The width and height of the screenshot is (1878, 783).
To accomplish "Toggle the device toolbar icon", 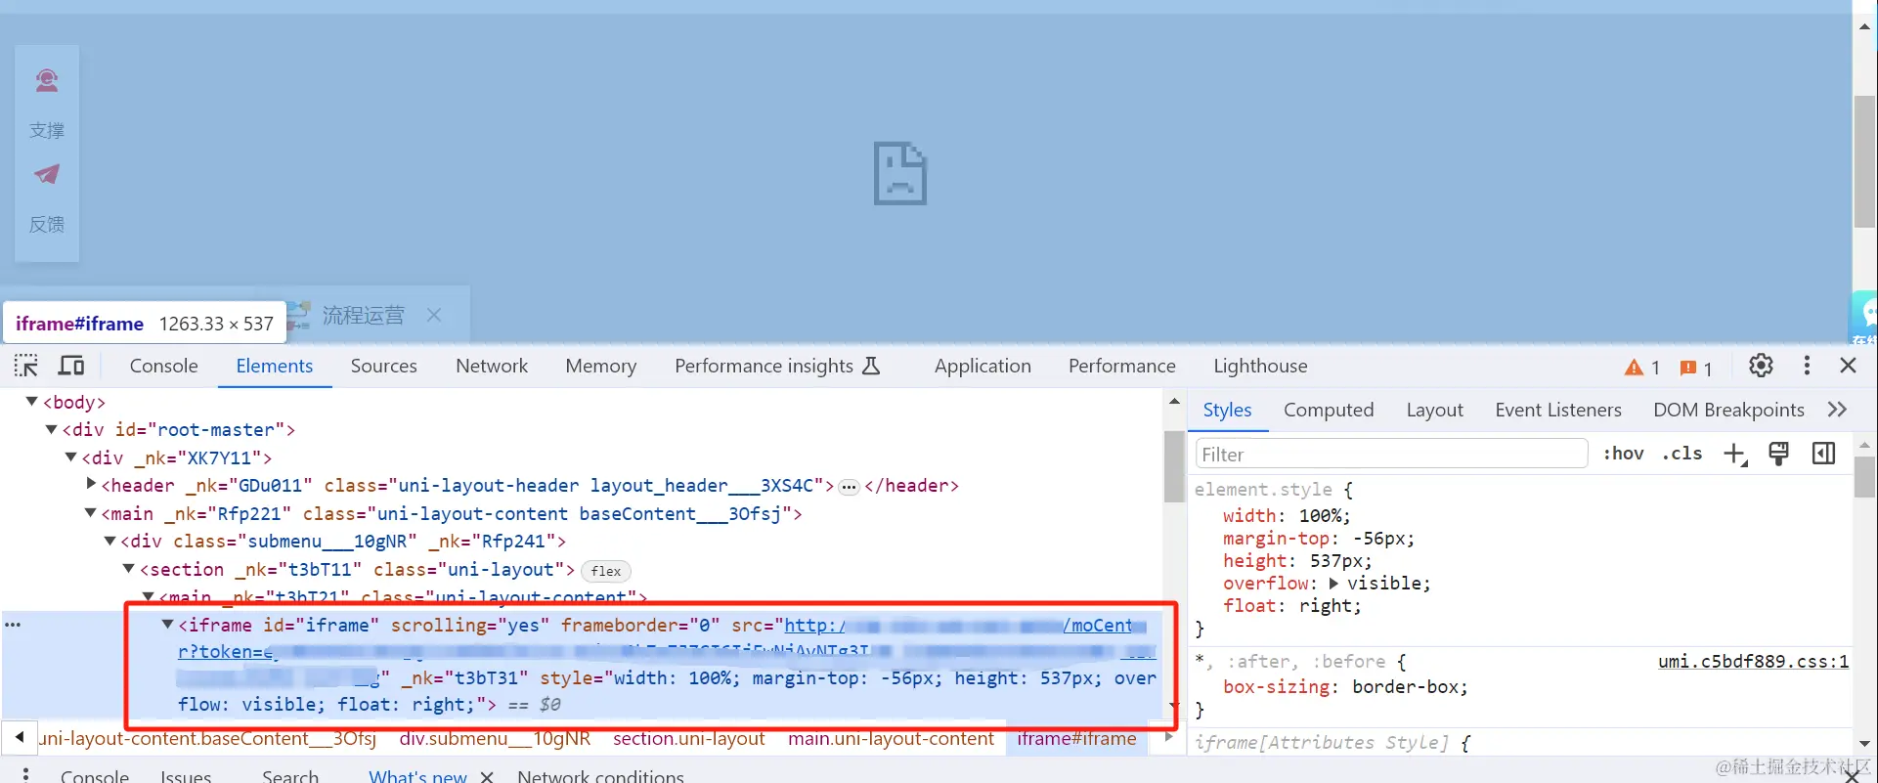I will click(71, 366).
